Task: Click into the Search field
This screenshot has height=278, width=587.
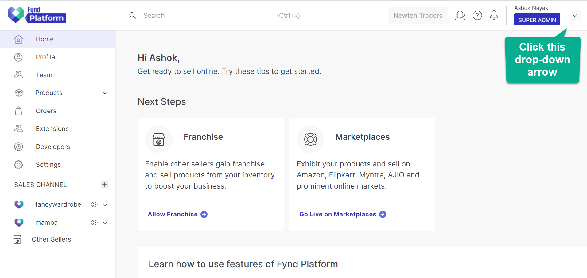Action: pos(215,15)
